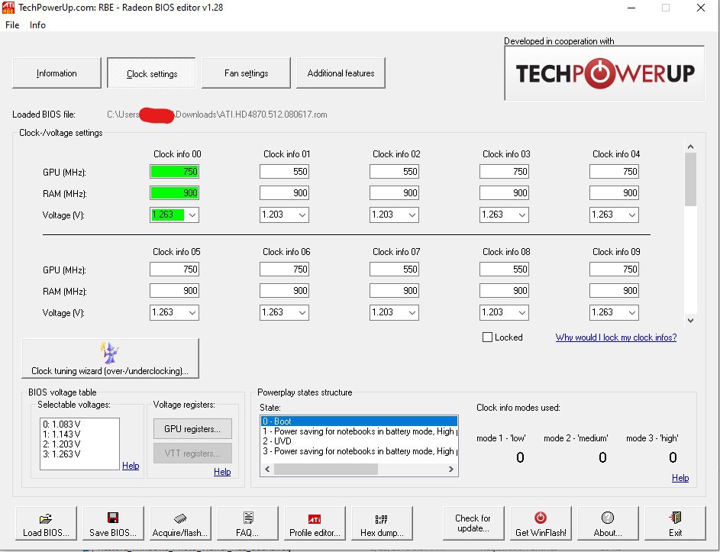Click Help link under Voltage registers
Screen dimensions: 720x552
click(222, 472)
